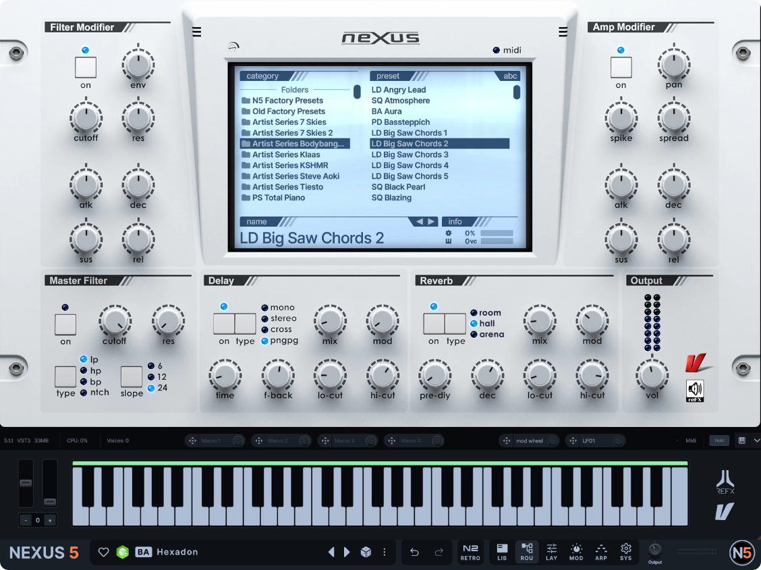This screenshot has height=570, width=761.
Task: Select the arena reverb type
Action: coord(487,334)
